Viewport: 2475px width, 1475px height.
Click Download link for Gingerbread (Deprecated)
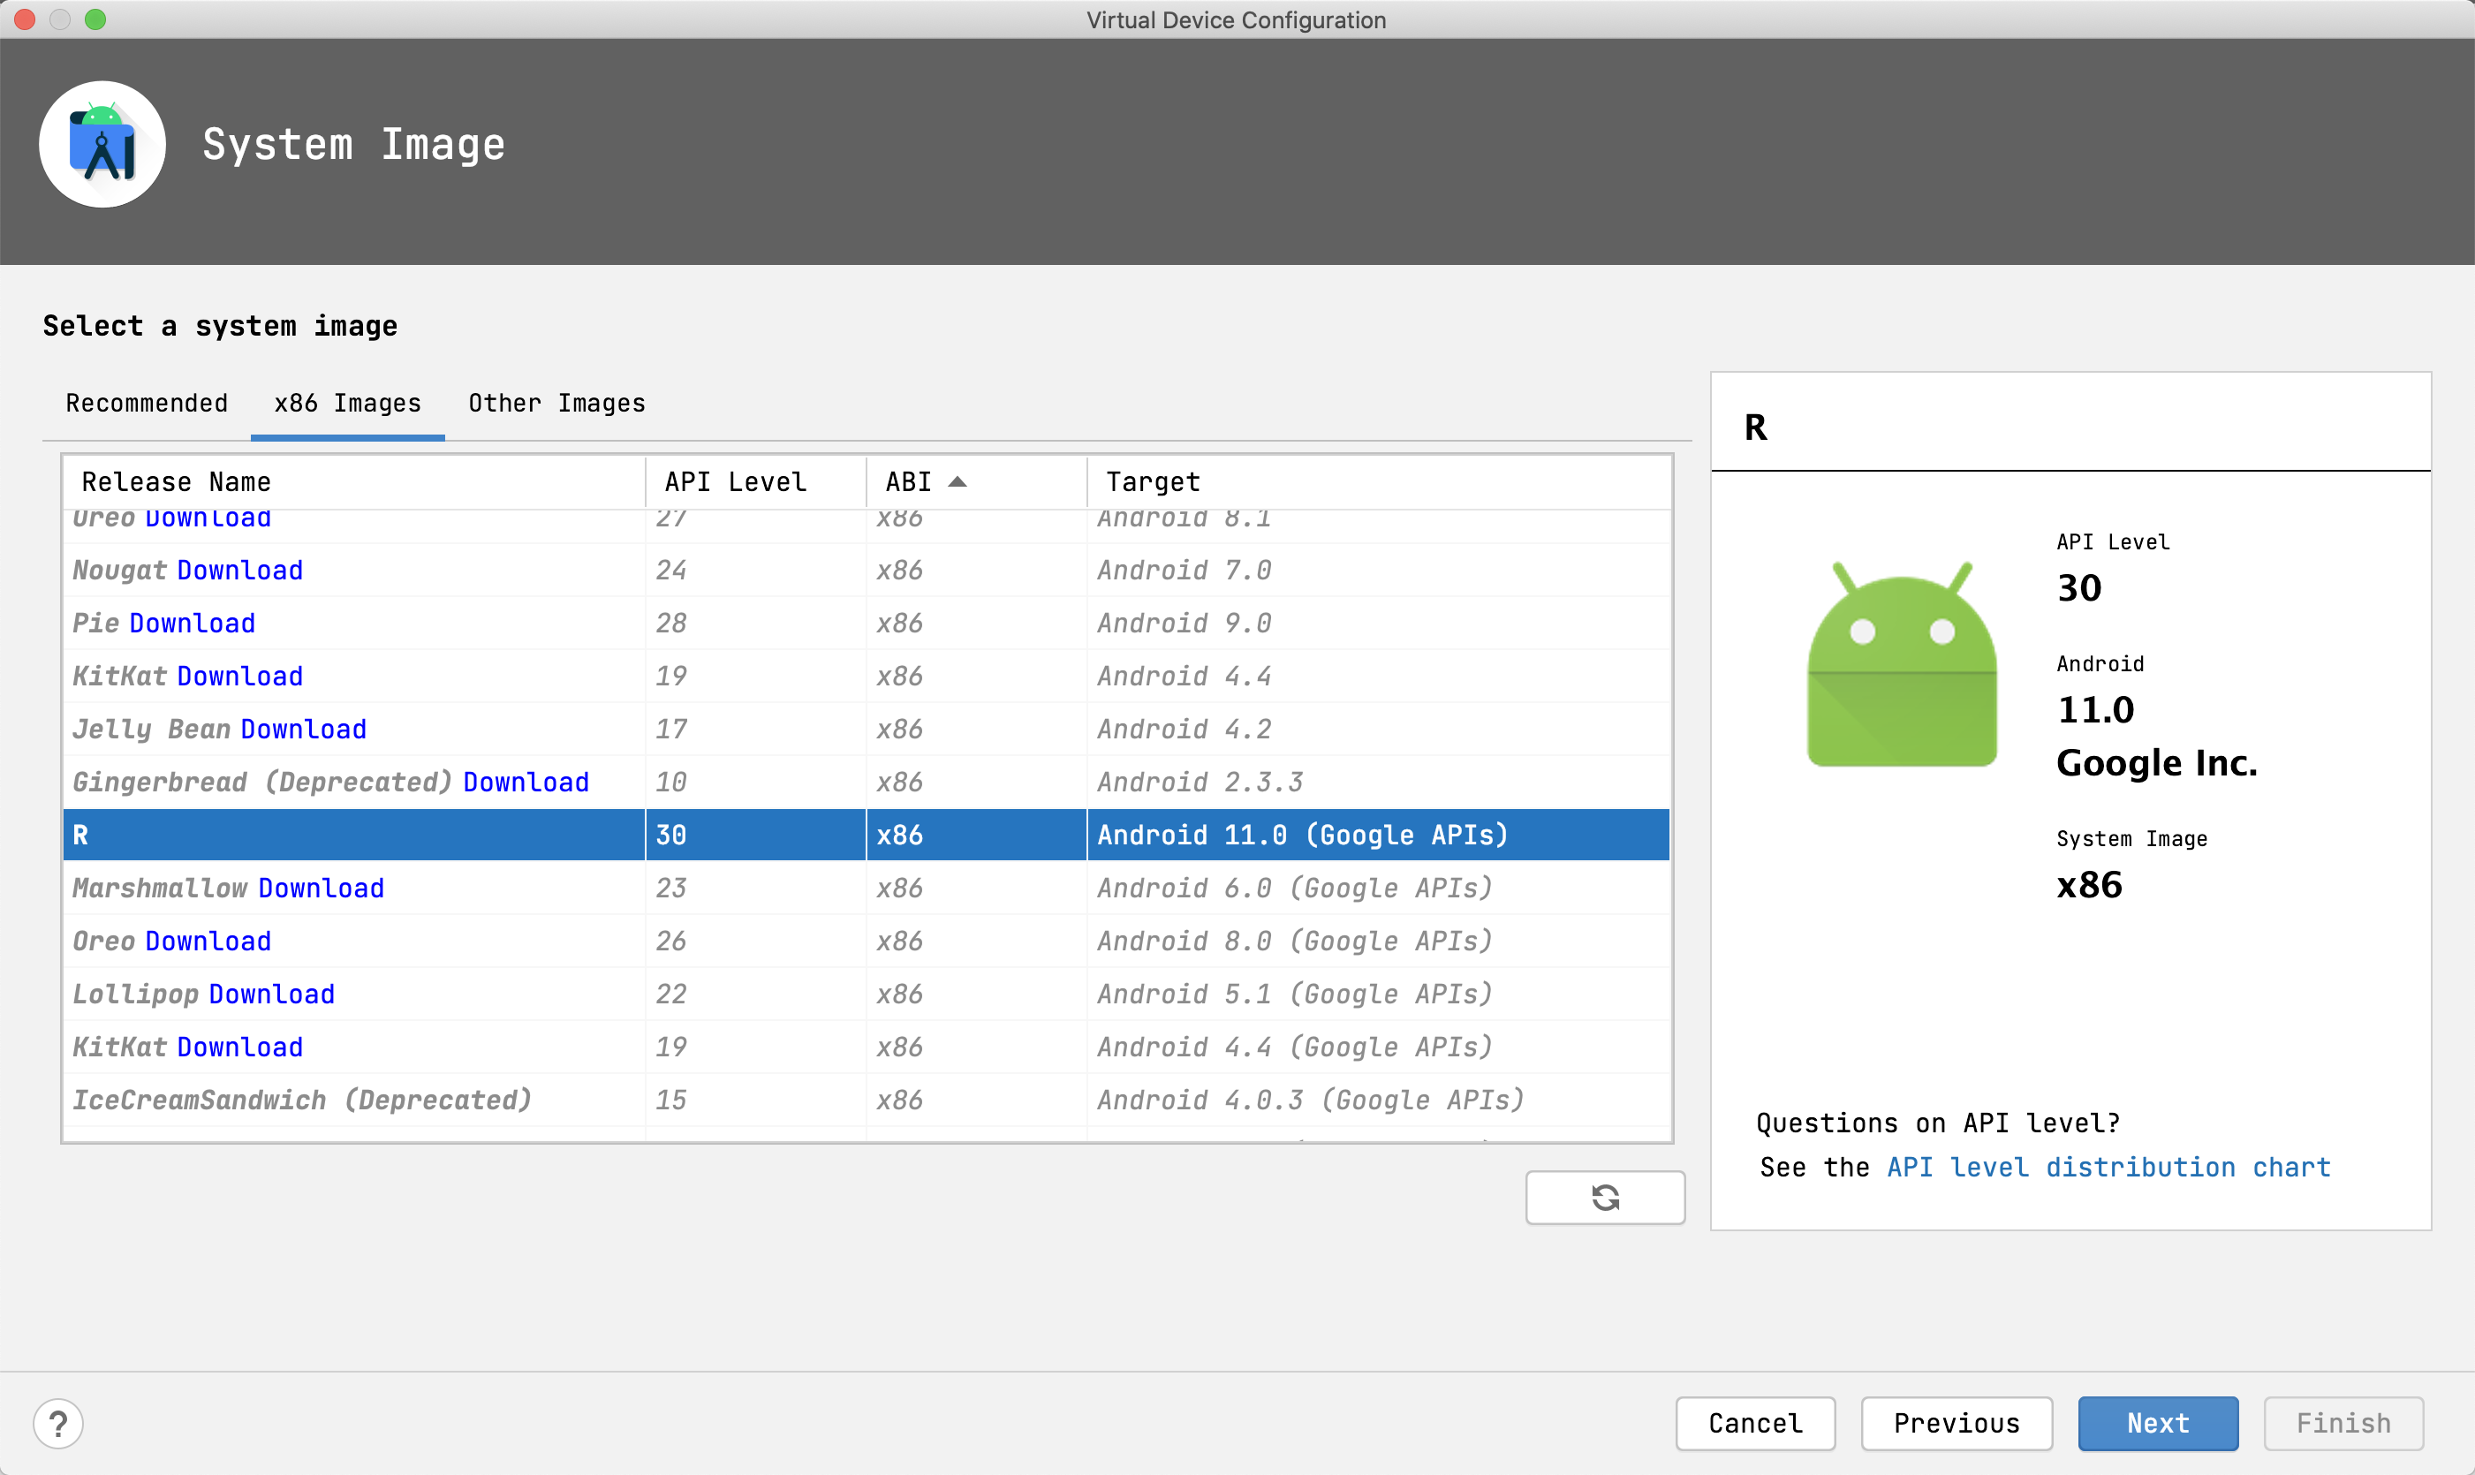click(526, 783)
